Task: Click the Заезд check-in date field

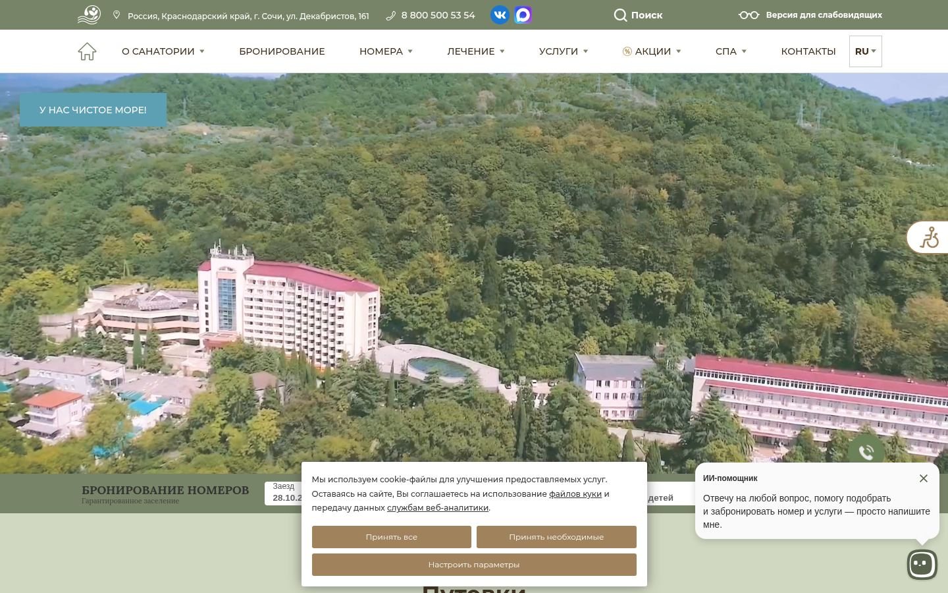Action: (284, 493)
